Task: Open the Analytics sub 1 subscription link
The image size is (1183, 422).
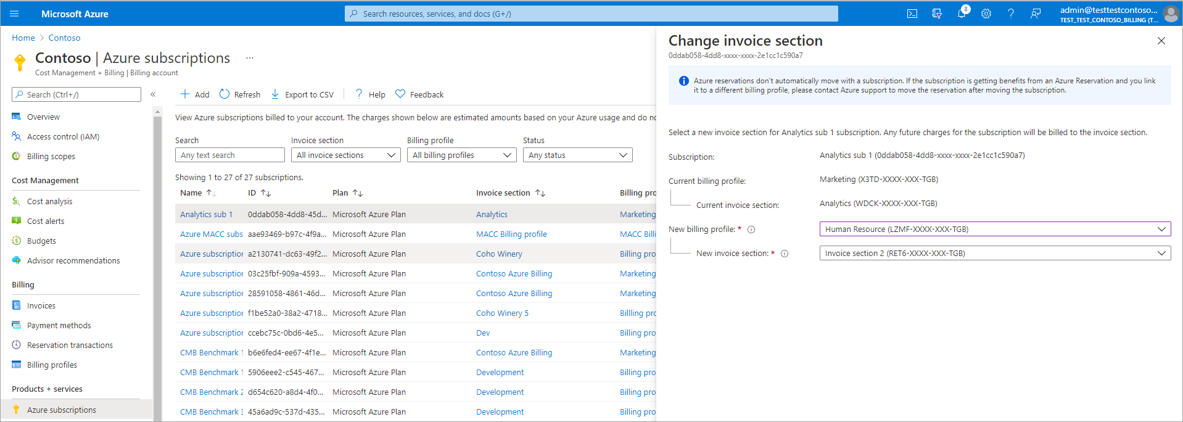Action: coord(206,214)
